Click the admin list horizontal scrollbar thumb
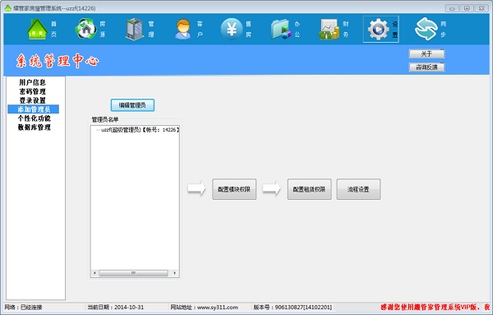Screen dimensions: 493x315 [x=133, y=273]
